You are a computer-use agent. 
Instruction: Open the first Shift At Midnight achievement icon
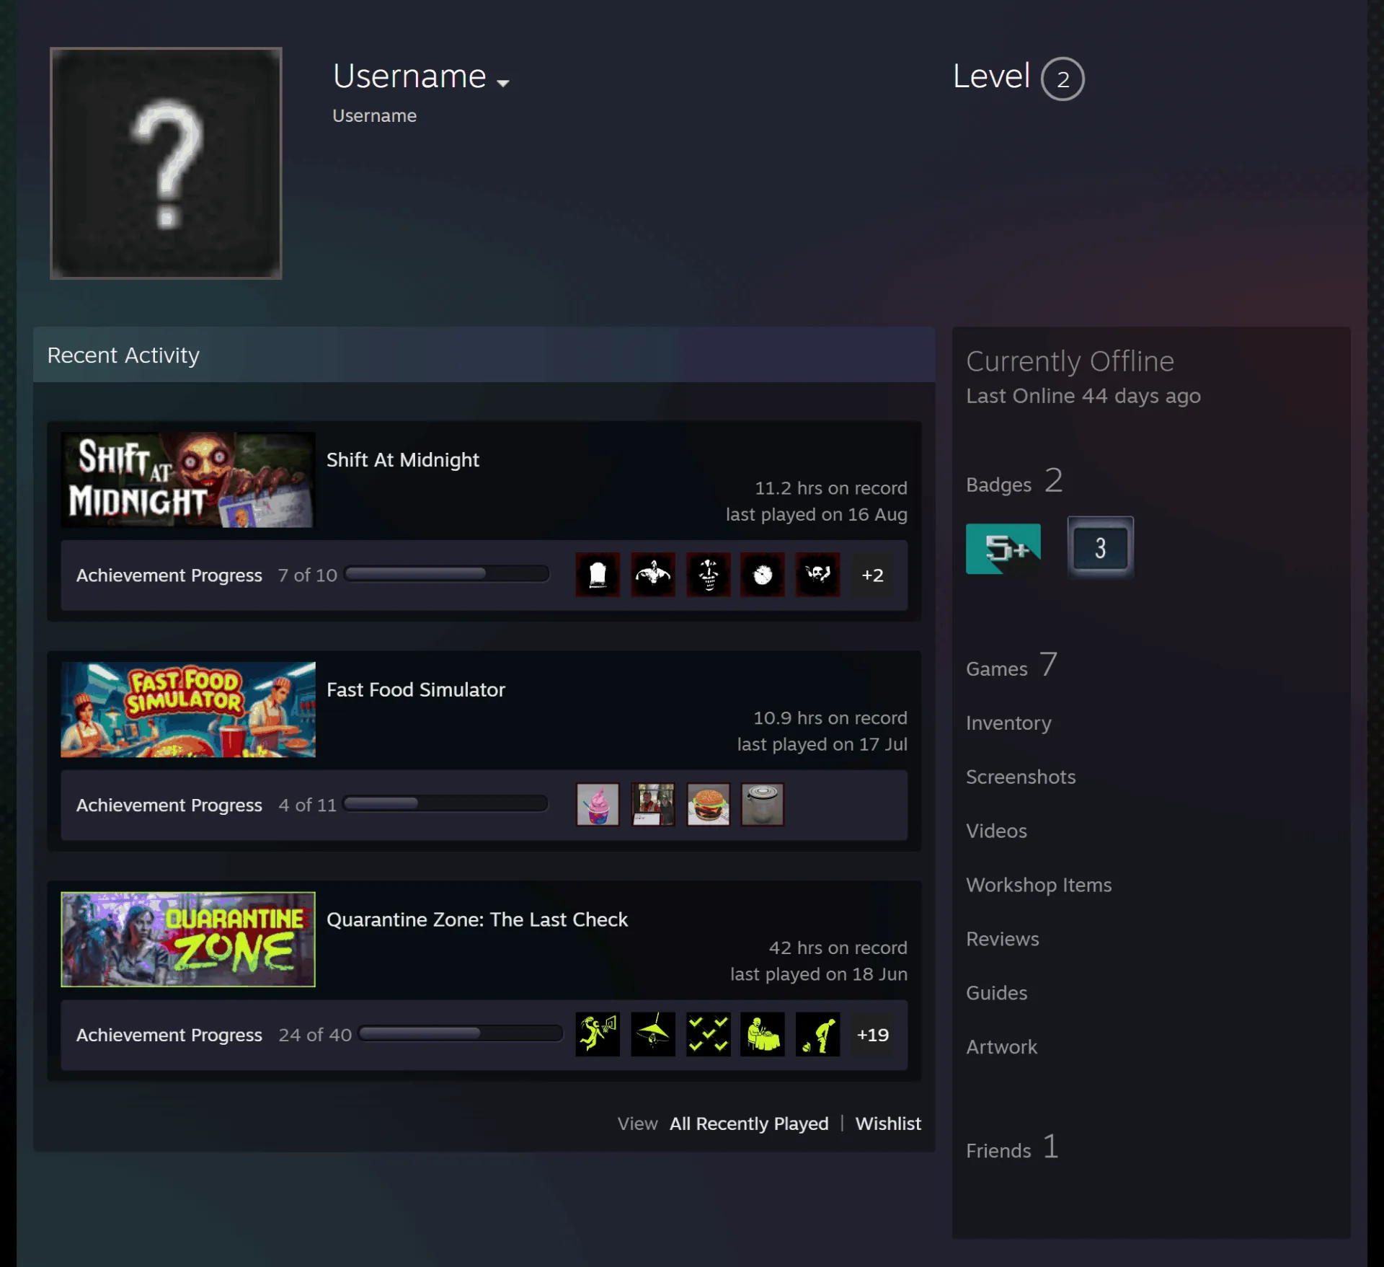(598, 575)
